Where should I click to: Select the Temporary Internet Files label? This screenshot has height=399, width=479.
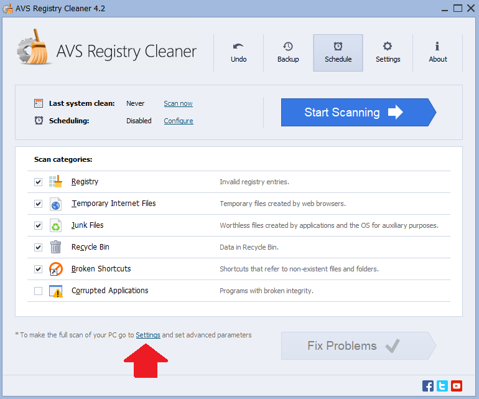(x=114, y=204)
